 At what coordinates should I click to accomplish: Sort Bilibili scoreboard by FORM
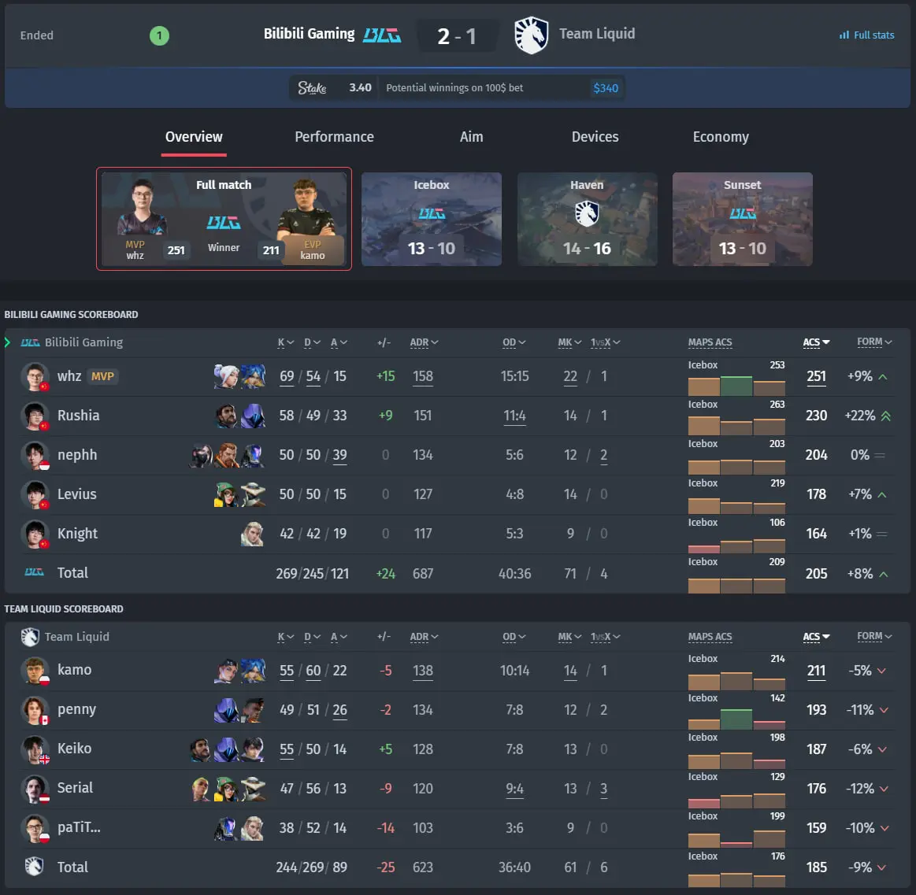click(874, 342)
